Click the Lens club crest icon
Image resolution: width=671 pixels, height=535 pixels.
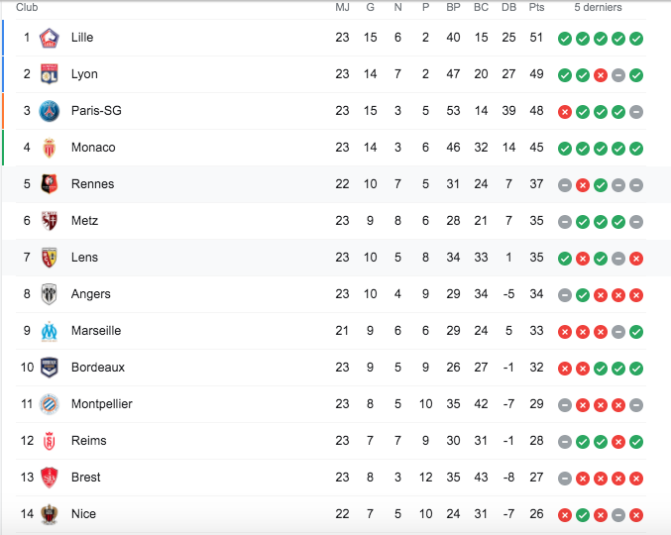(x=50, y=258)
